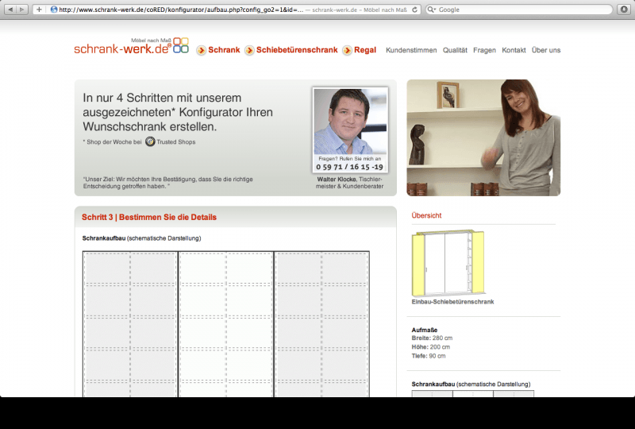Open the Kundenstimmen page
This screenshot has height=429, width=635.
(411, 50)
